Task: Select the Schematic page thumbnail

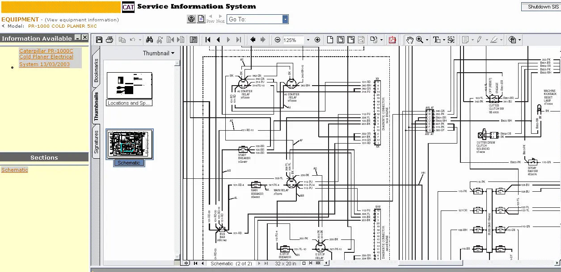Action: tap(129, 144)
